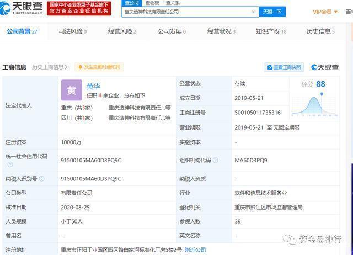Image resolution: width=353 pixels, height=255 pixels.
Task: Open the Sichuan row company link
Action: coord(140,118)
